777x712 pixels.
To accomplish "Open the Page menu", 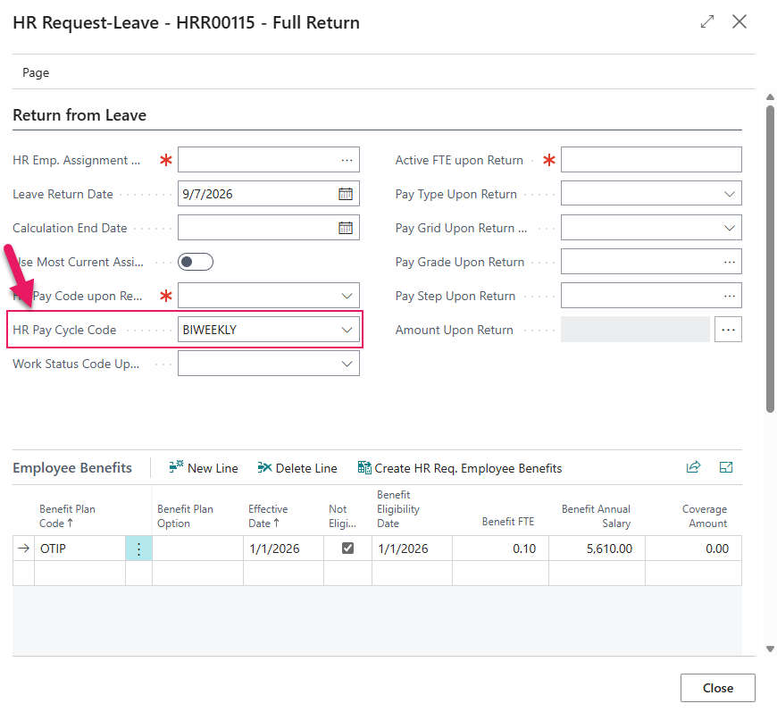I will 36,73.
